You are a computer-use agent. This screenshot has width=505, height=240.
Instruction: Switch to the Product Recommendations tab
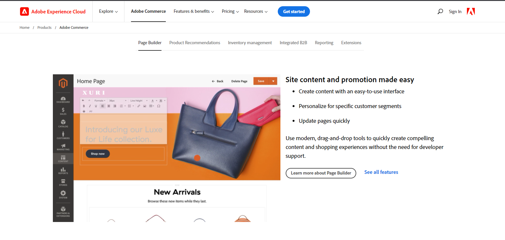click(x=195, y=43)
